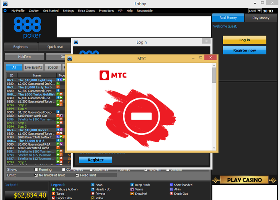
Task: Select the All filter tab
Action: [x=14, y=67]
